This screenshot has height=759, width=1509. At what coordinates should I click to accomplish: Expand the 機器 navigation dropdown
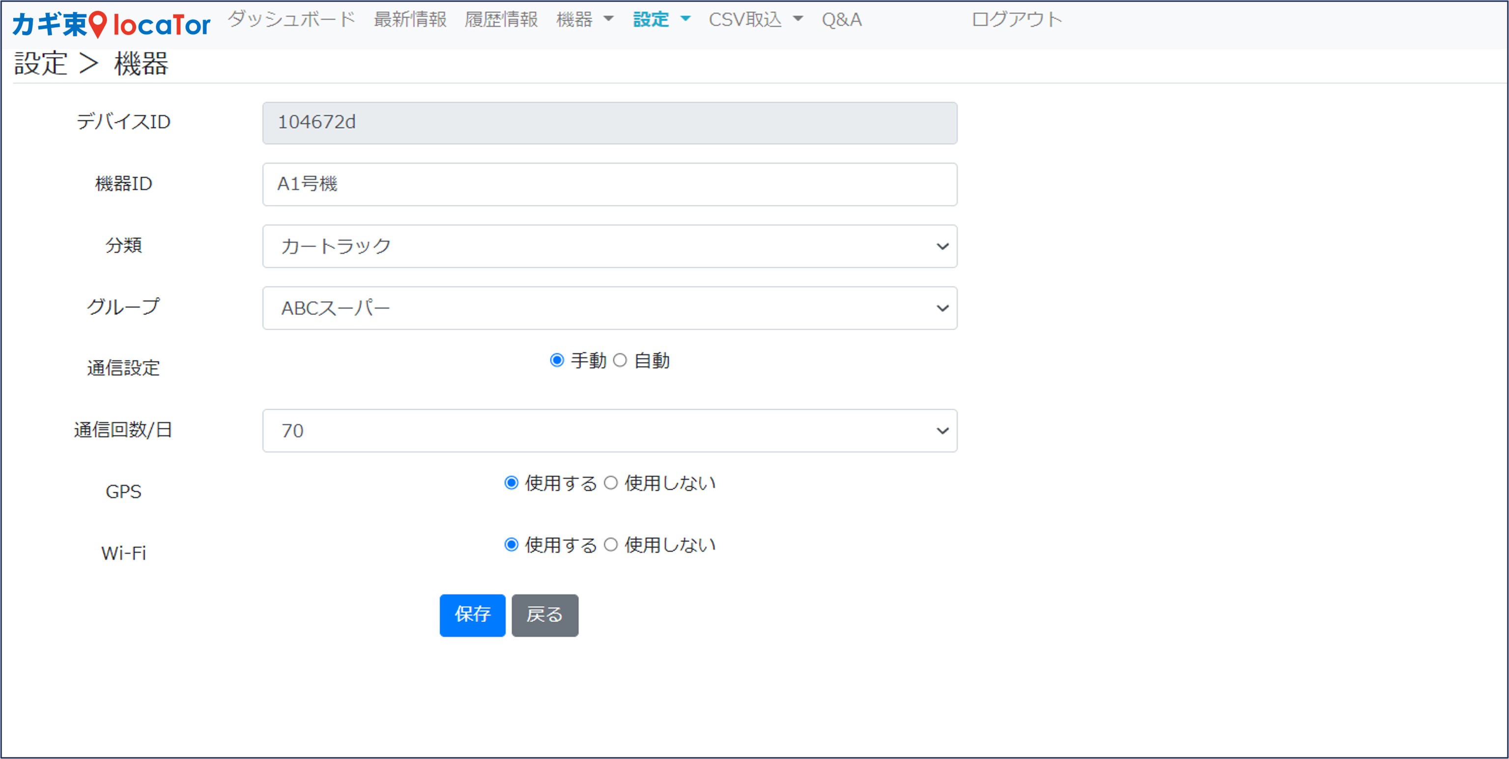[x=585, y=19]
